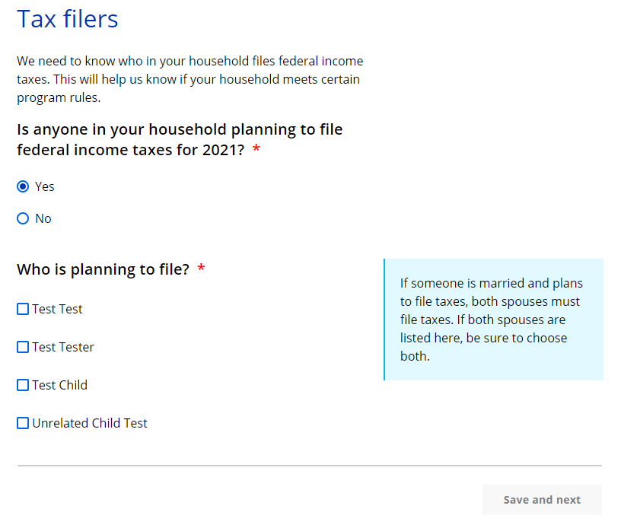Check the Test Test checkbox
Screen dimensions: 621x528
point(23,309)
